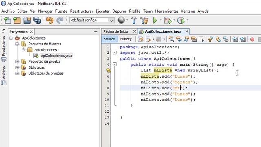This screenshot has height=147, width=261.
Task: Open the Archivo menu
Action: tap(8, 11)
